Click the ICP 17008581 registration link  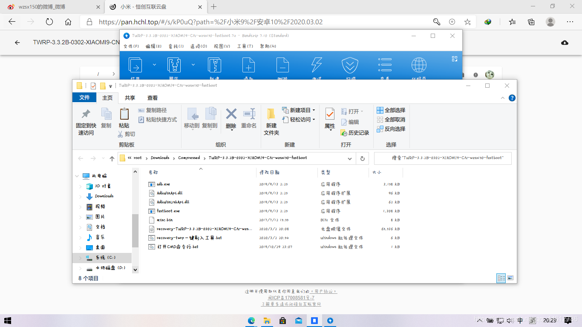pyautogui.click(x=291, y=298)
